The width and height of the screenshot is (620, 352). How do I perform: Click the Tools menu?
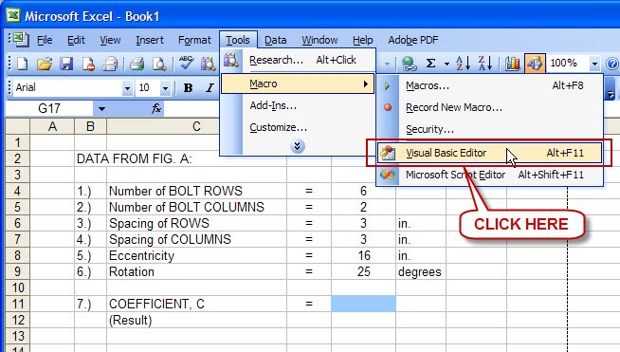pyautogui.click(x=238, y=40)
